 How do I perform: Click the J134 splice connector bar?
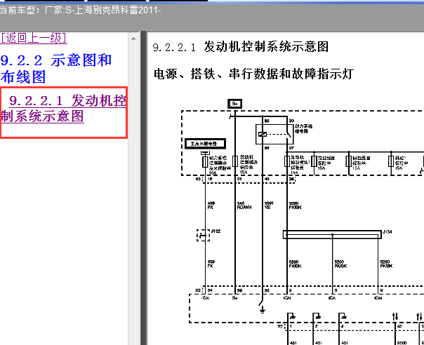point(332,234)
